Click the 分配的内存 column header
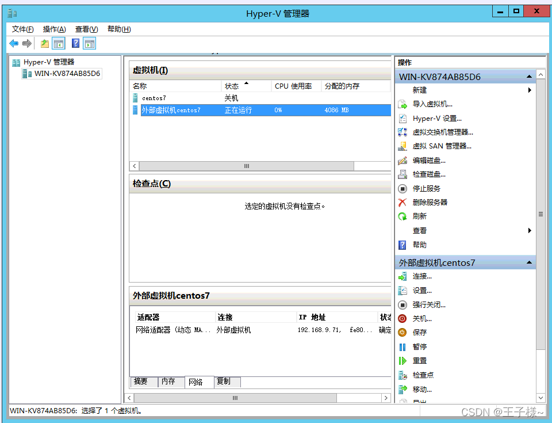The height and width of the screenshot is (423, 552). click(355, 86)
